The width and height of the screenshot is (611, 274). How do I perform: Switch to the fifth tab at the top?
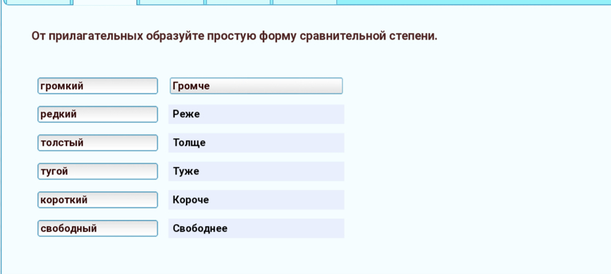305,2
